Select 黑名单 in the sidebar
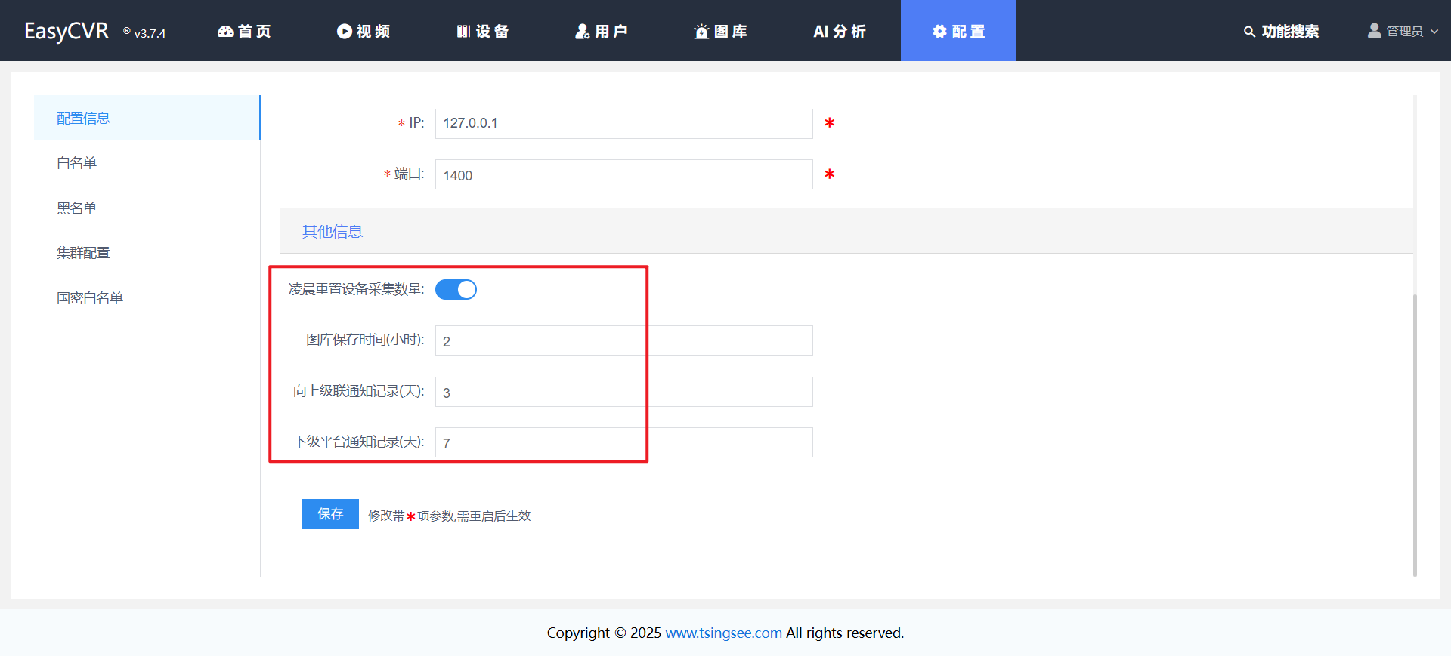 coord(77,208)
